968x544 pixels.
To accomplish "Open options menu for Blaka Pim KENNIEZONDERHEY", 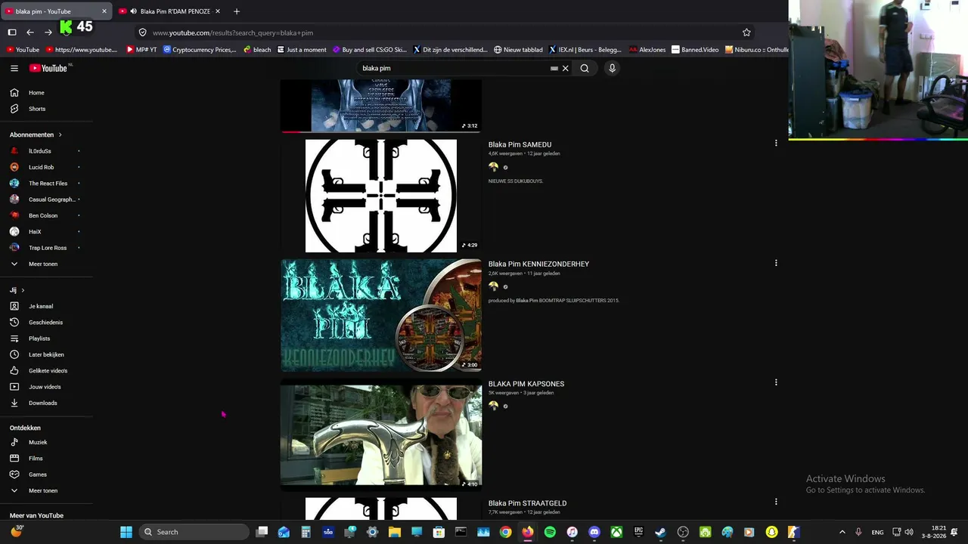I will tap(776, 263).
